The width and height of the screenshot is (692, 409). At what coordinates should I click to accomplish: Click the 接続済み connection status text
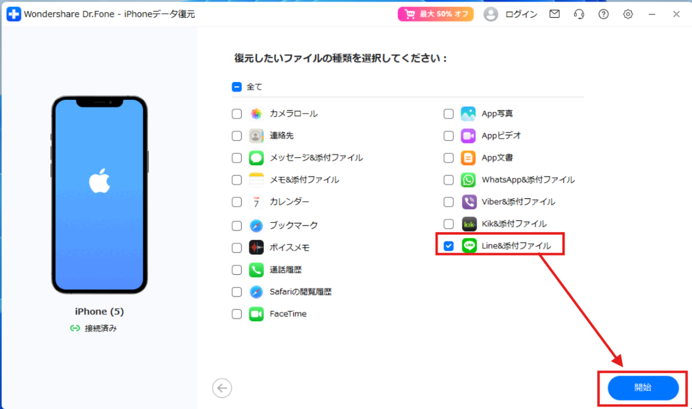[101, 328]
